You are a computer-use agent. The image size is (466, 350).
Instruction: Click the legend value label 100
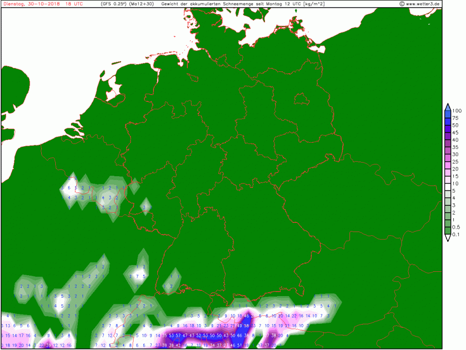pyautogui.click(x=456, y=111)
